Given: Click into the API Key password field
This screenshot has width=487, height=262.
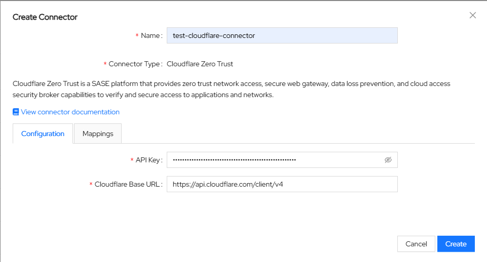Looking at the screenshot, I should click(x=282, y=160).
